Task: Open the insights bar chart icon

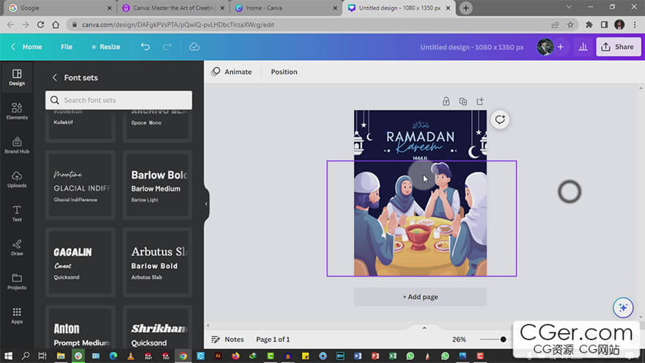Action: 583,47
